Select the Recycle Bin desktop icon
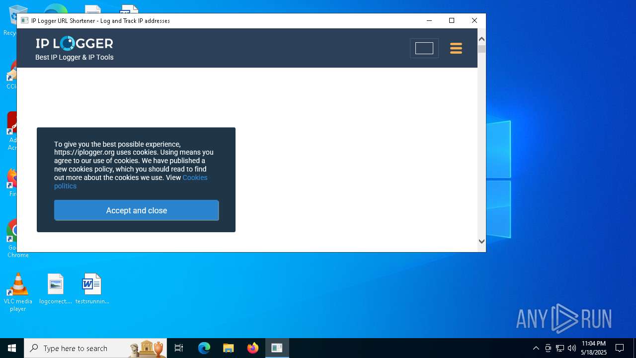Viewport: 636px width, 358px height. click(x=11, y=21)
